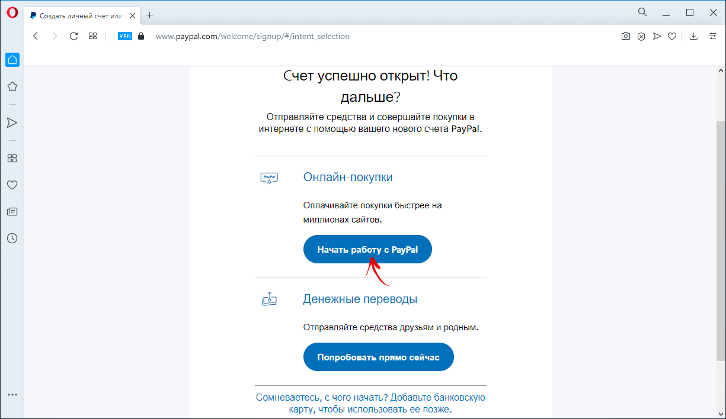Image resolution: width=726 pixels, height=419 pixels.
Task: Open downloads arrow icon
Action: (694, 36)
